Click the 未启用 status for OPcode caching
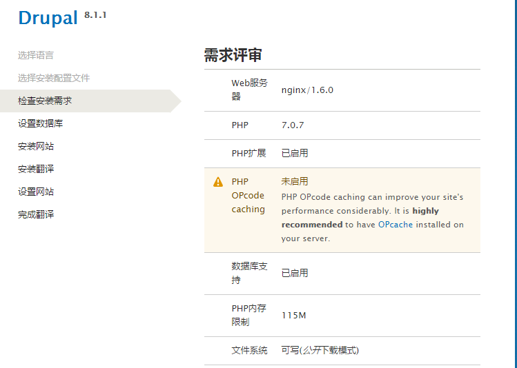The image size is (517, 368). (295, 182)
